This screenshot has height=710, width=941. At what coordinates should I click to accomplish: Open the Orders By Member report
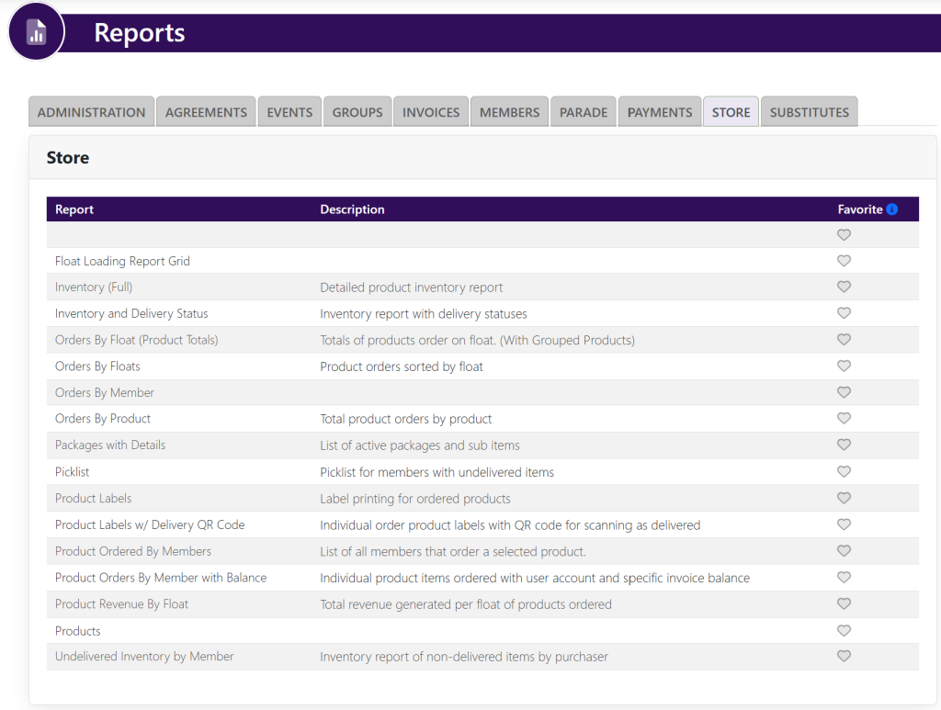(x=105, y=392)
